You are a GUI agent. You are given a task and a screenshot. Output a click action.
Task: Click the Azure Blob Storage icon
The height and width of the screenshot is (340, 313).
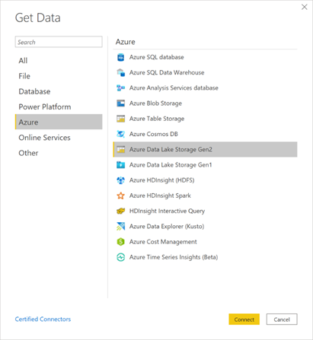[x=120, y=103]
